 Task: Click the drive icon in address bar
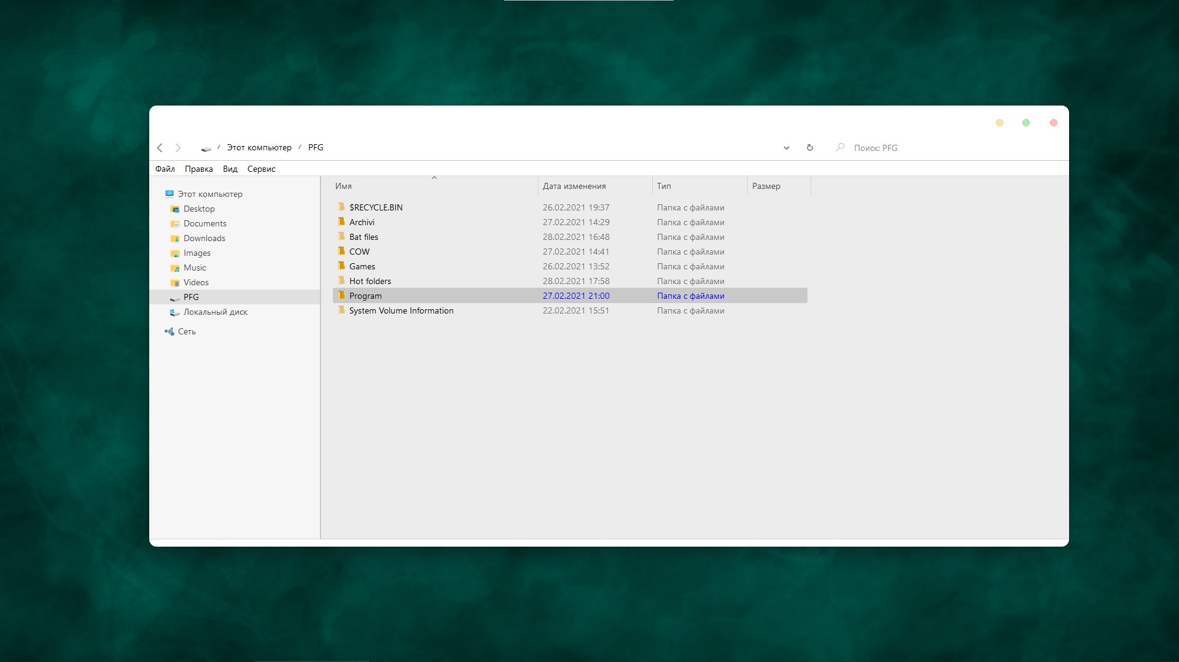coord(206,148)
